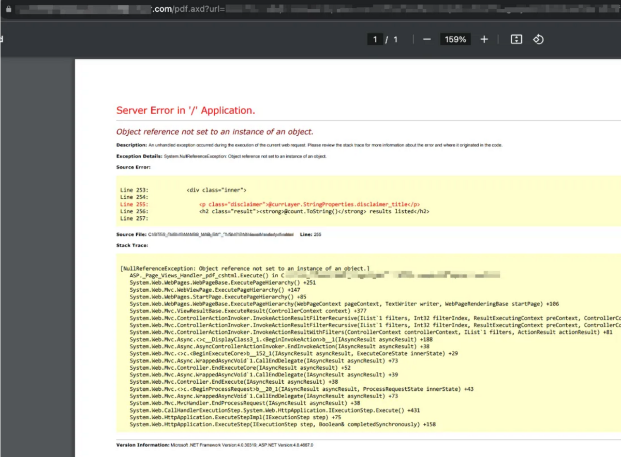This screenshot has width=621, height=457.
Task: Click source line 253 with div class inner
Action: click(183, 190)
